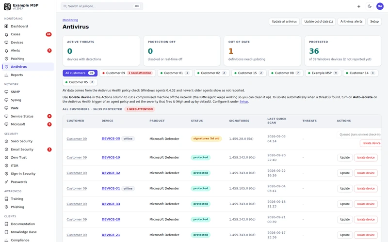The image size is (388, 242).
Task: Click the plus icon in top bar
Action: 359,6
